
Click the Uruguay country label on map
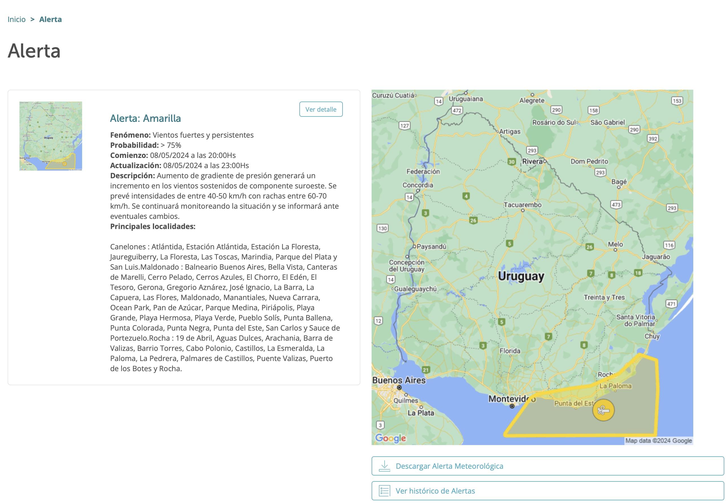coord(521,276)
